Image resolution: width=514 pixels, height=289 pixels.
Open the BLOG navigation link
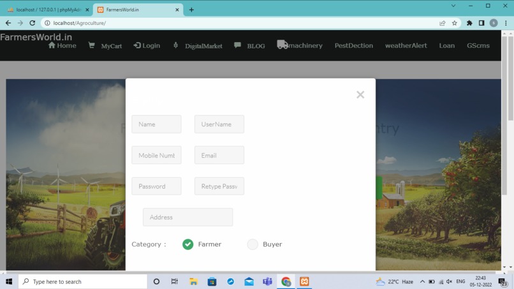click(250, 45)
